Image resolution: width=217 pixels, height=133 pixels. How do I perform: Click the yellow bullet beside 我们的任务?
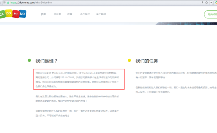pos(129,60)
